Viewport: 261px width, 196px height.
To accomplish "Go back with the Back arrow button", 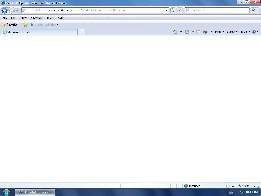I will pyautogui.click(x=5, y=10).
